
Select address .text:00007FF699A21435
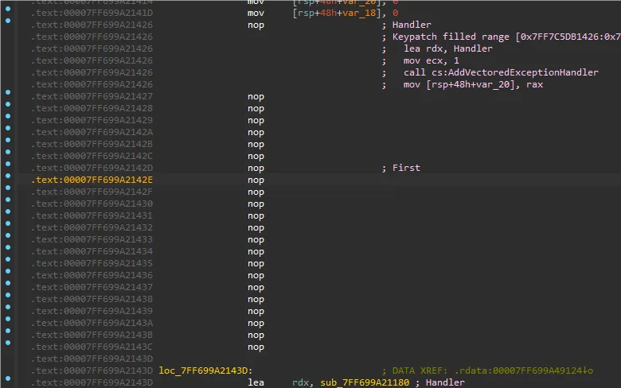[92, 263]
